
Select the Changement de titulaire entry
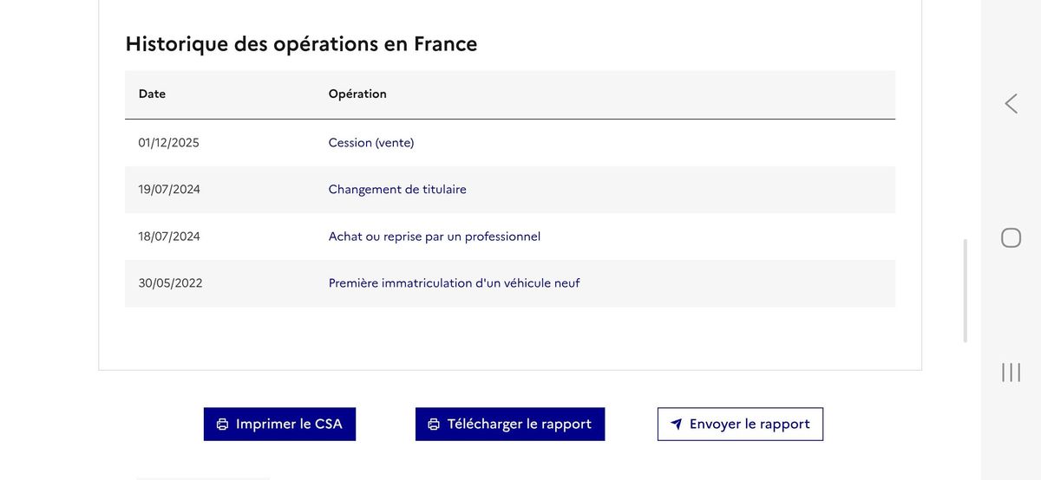point(397,190)
